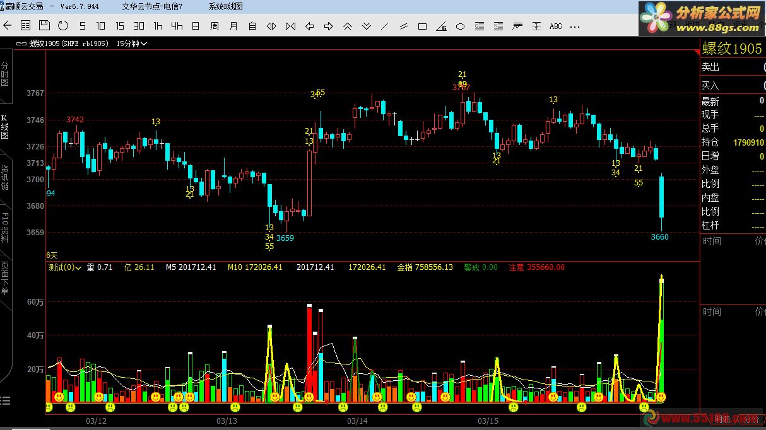Click the 3660 last low label

point(659,237)
